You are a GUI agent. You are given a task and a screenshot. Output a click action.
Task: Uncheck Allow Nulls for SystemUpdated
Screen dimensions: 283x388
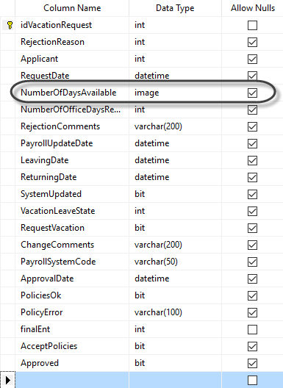[x=252, y=194]
